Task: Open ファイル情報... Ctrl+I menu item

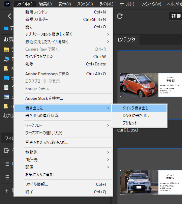Action: tap(63, 184)
